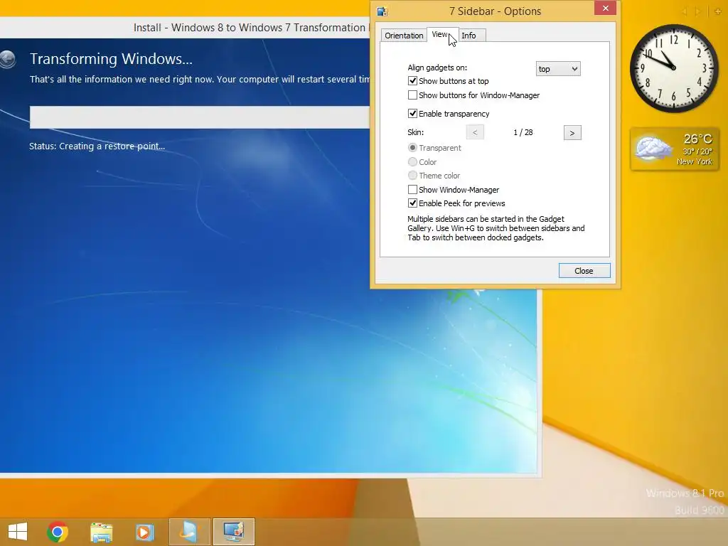Click the 7 Sidebar title bar app icon
728x546 pixels.
382,11
